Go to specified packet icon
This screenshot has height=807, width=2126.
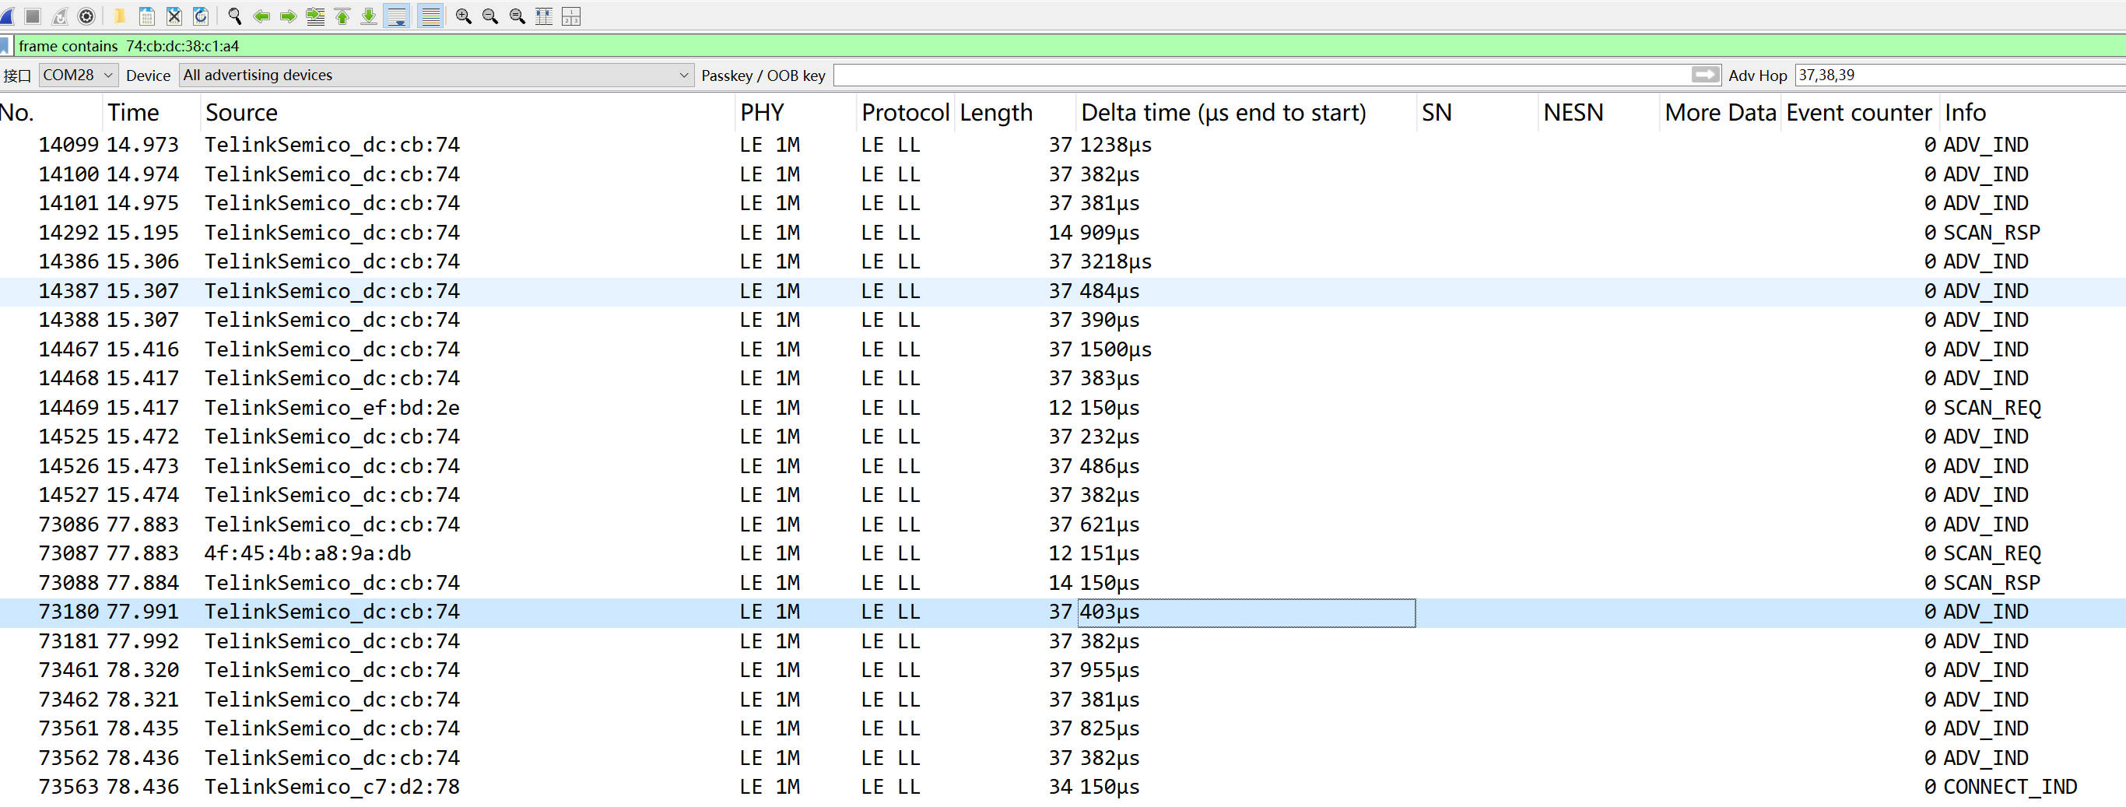pos(315,16)
